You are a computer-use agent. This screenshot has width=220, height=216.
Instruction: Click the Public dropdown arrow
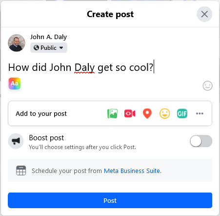click(61, 48)
